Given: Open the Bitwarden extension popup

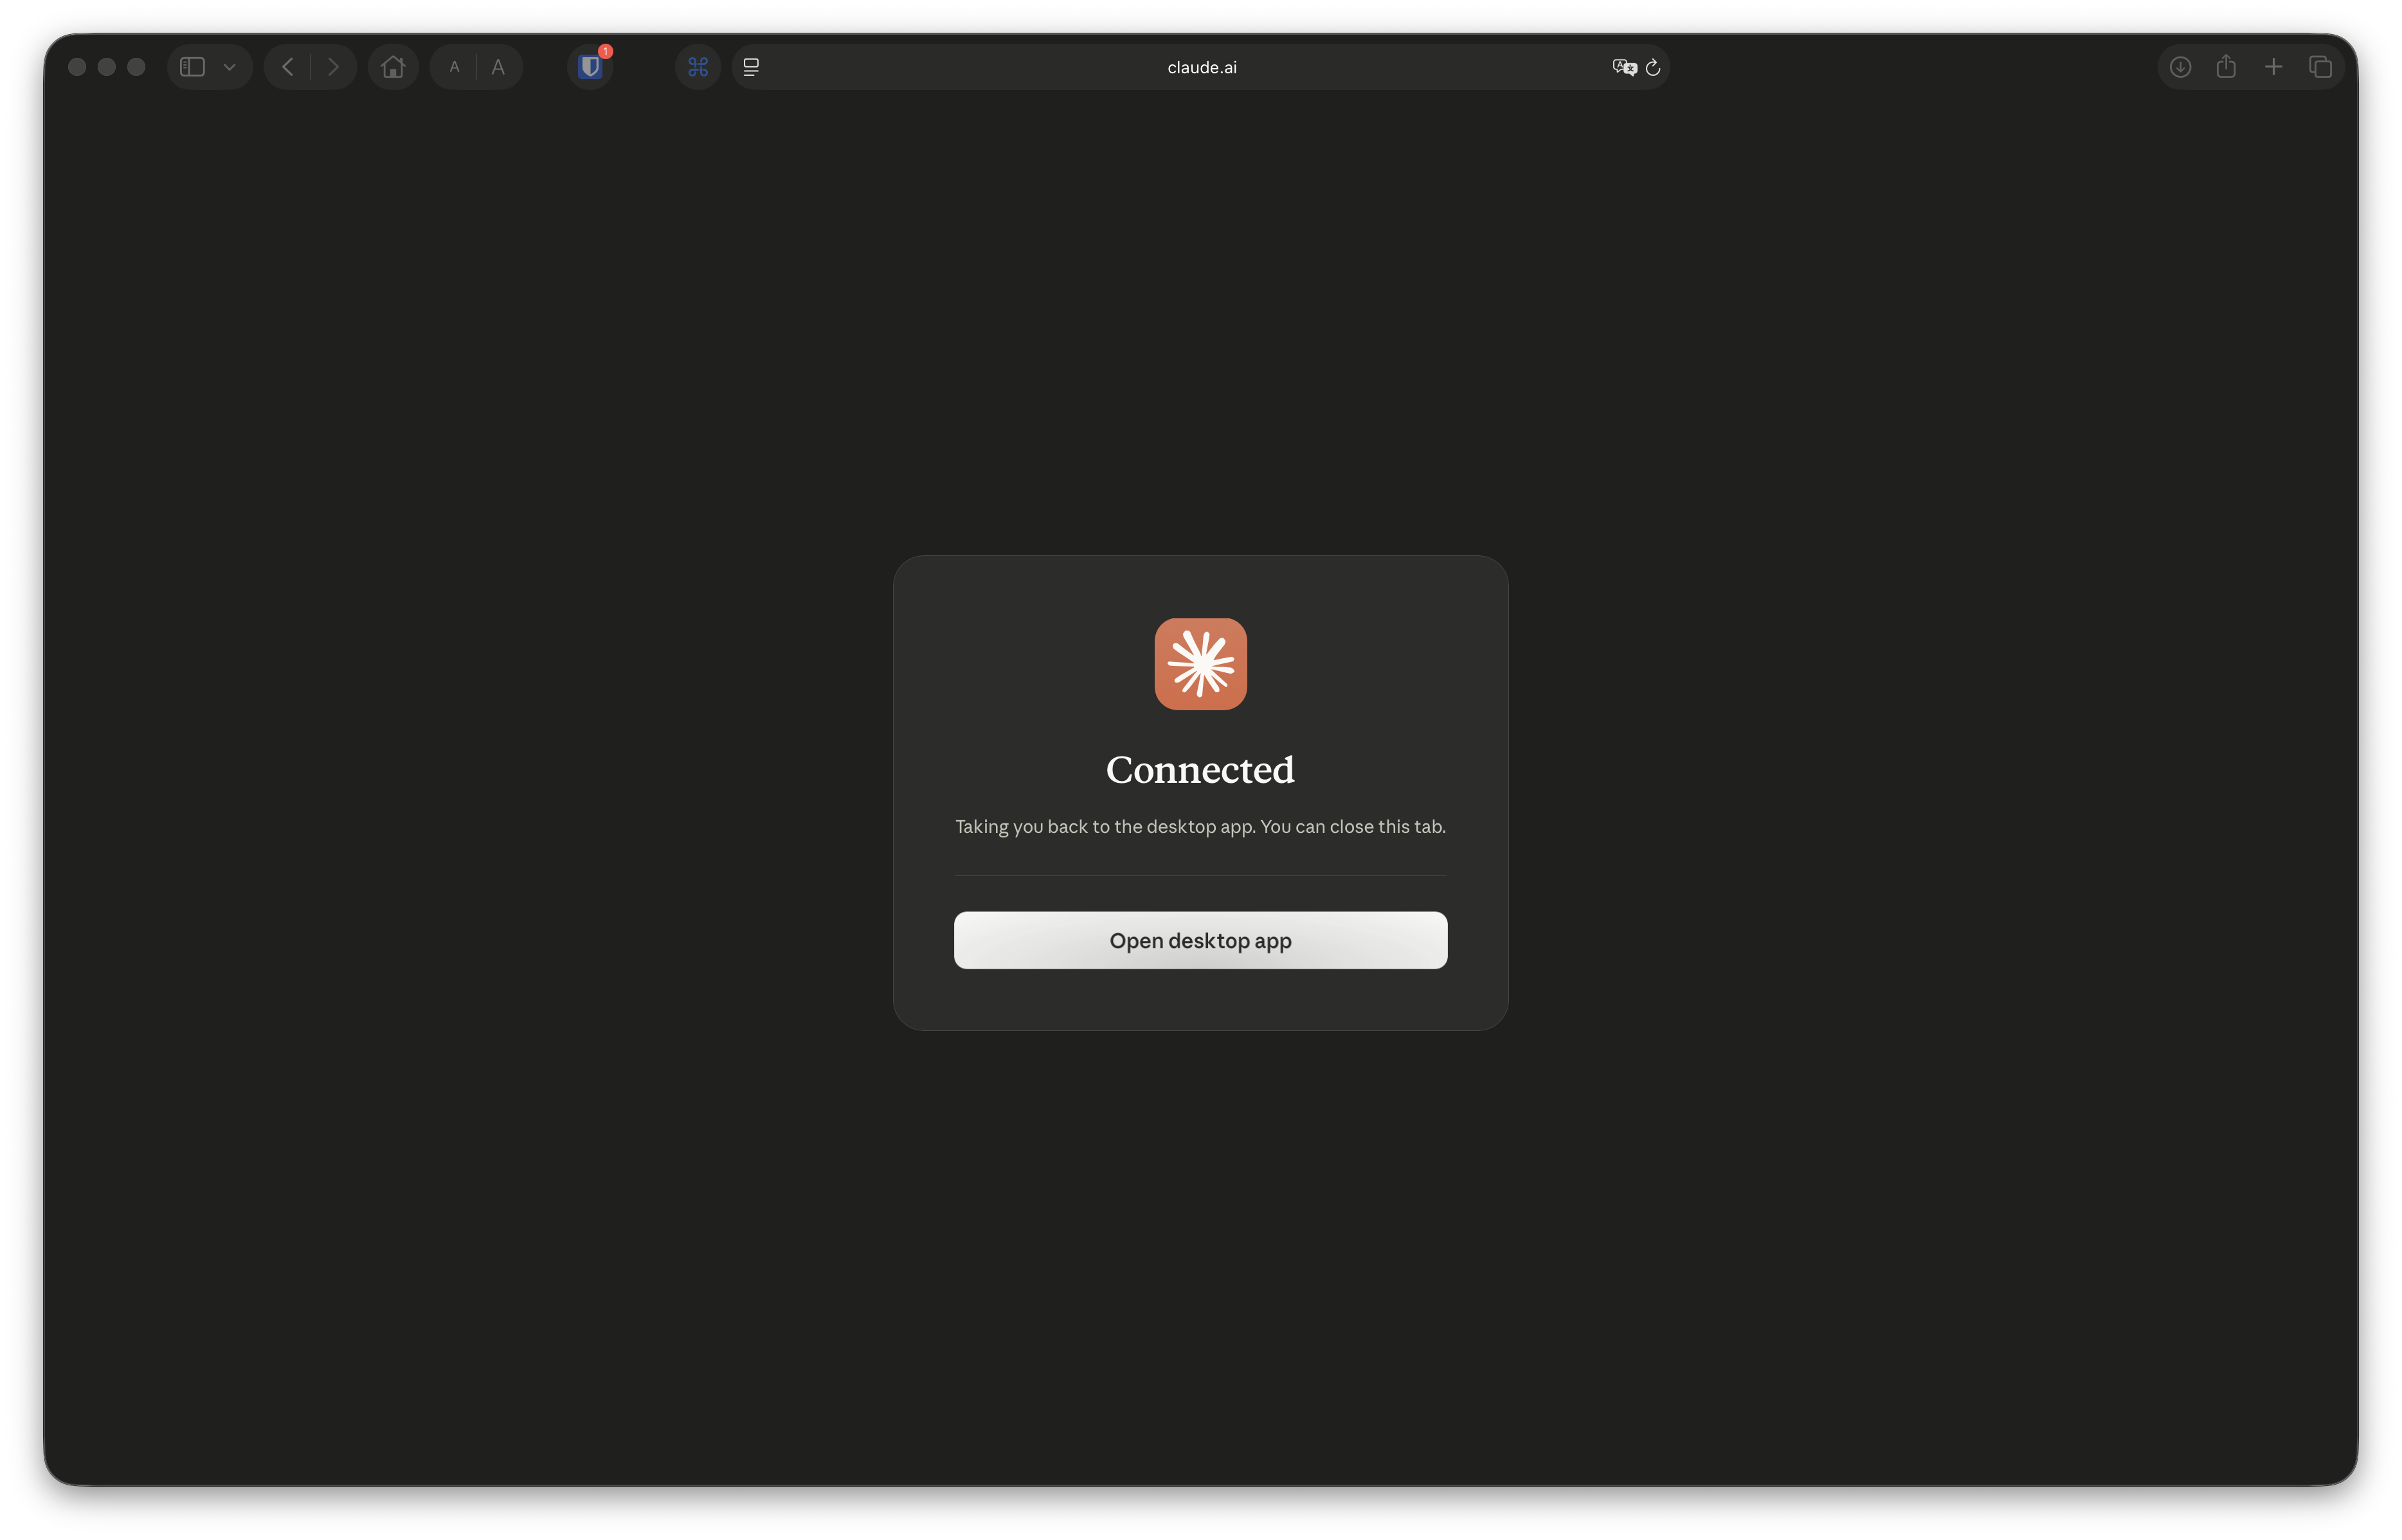Looking at the screenshot, I should [590, 67].
